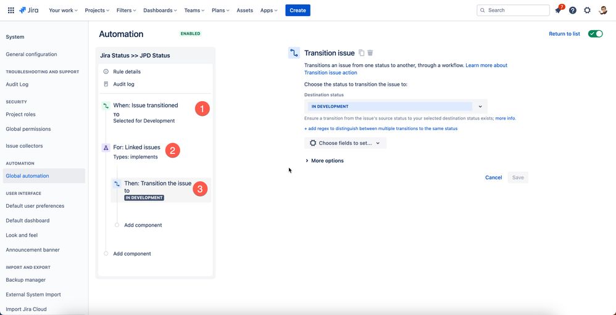616x315 pixels.
Task: Open the Your work menu
Action: (63, 10)
